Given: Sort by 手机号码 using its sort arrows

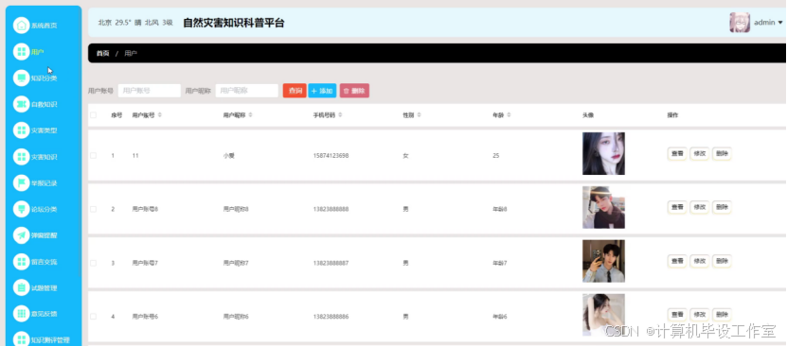Looking at the screenshot, I should pos(340,115).
